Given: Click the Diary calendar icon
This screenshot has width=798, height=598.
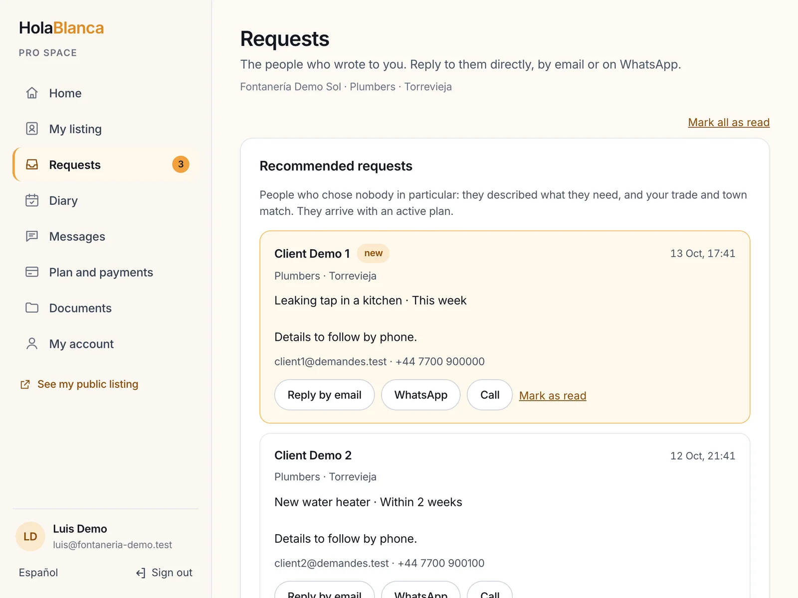Looking at the screenshot, I should 32,201.
